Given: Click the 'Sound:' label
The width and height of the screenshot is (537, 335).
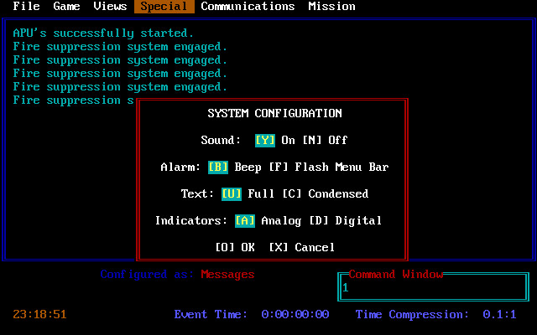Looking at the screenshot, I should [221, 140].
